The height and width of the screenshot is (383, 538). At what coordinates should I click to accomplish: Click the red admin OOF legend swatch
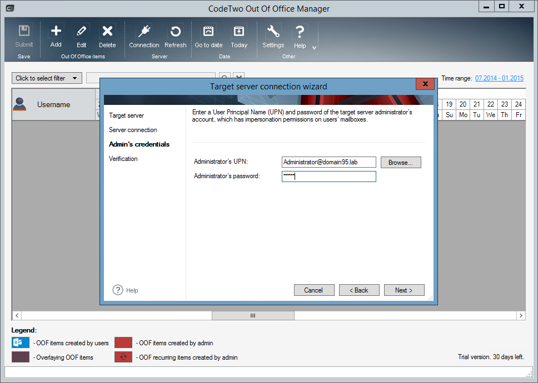pyautogui.click(x=123, y=342)
